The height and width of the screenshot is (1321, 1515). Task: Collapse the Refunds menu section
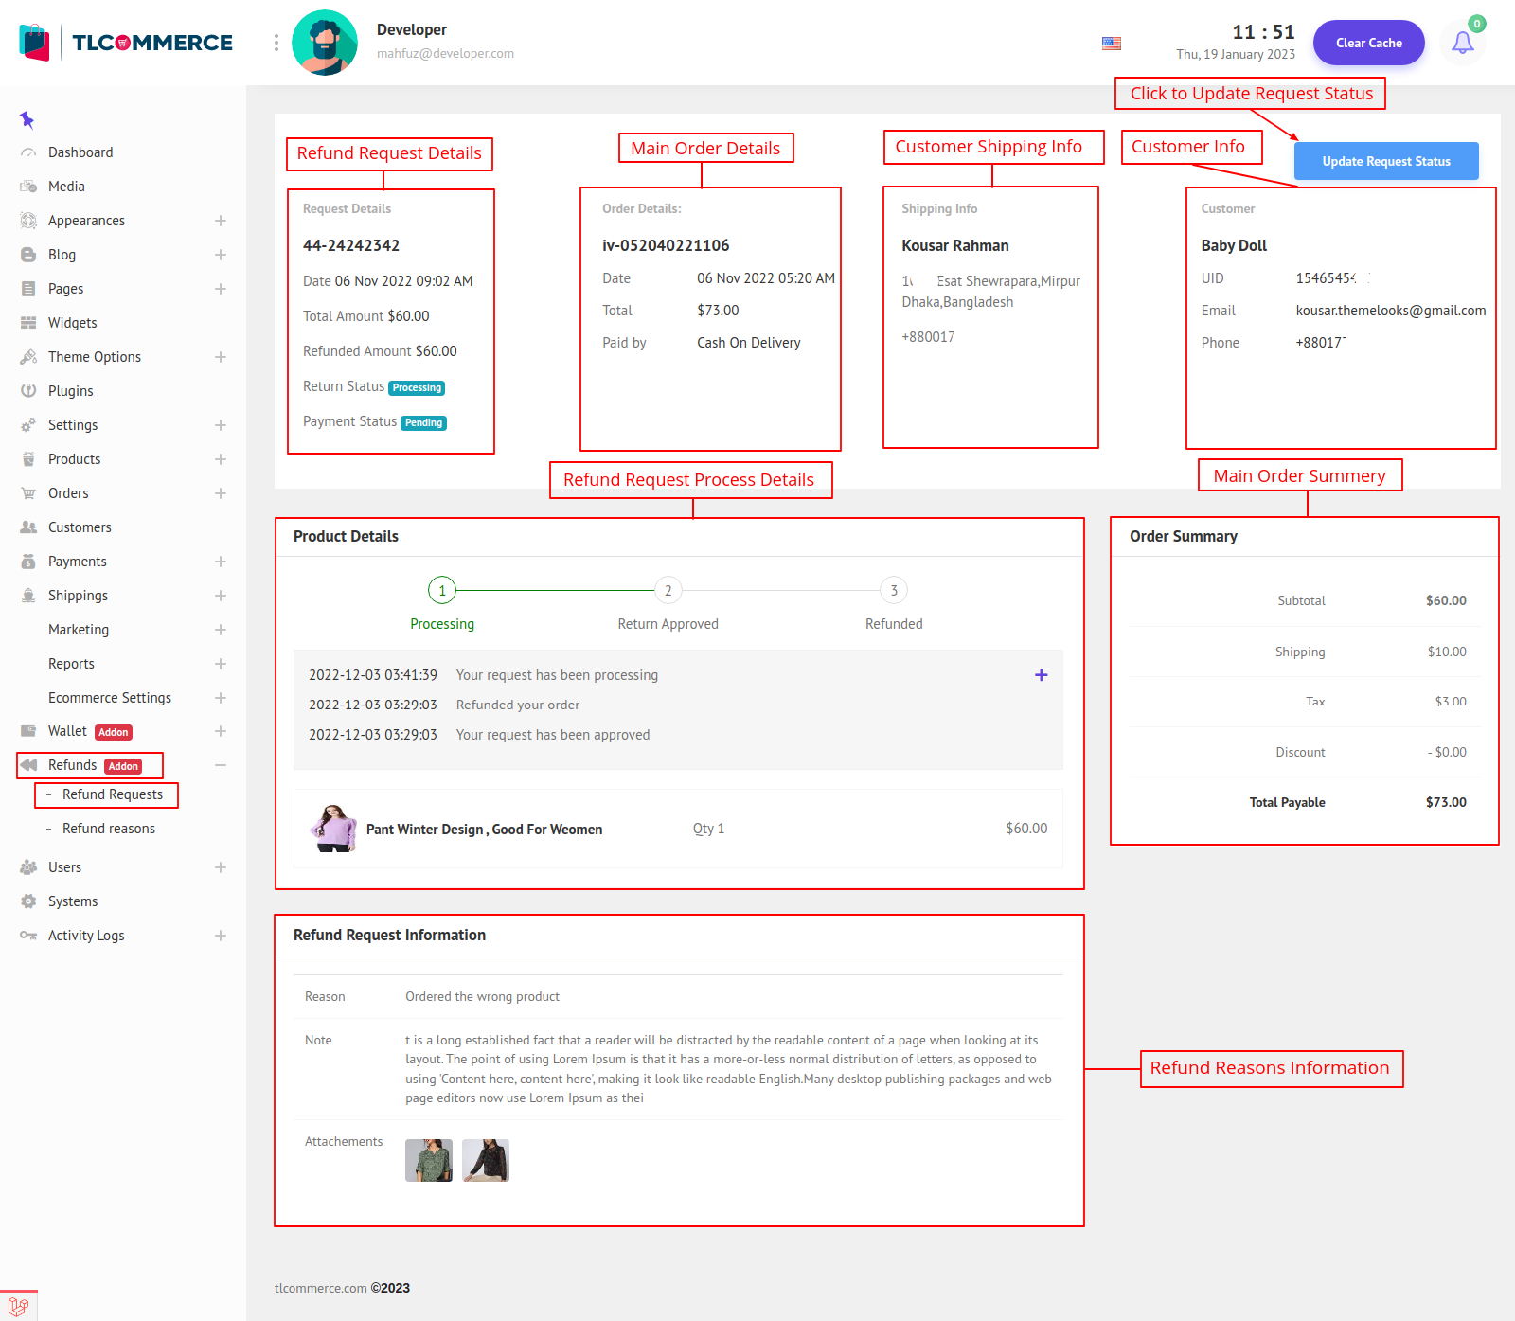coord(220,765)
